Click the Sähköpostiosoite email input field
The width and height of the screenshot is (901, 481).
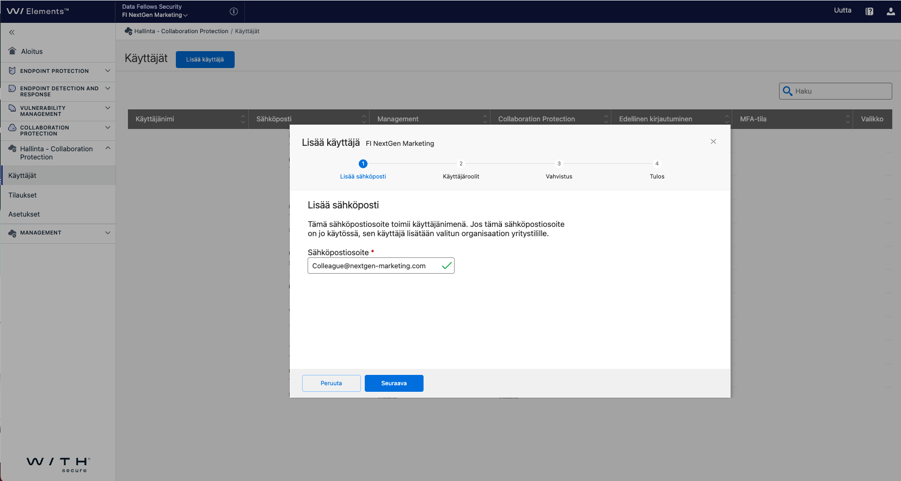375,266
